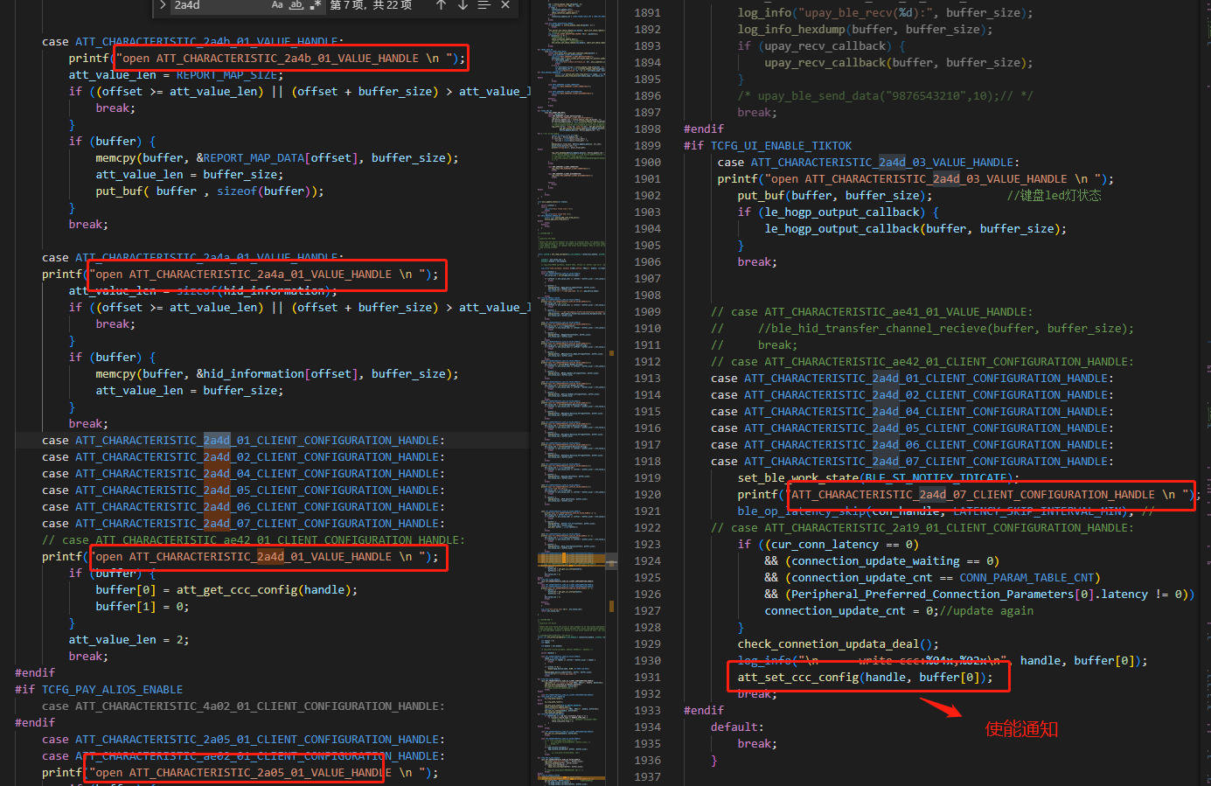The width and height of the screenshot is (1211, 786).
Task: Click Find in Selection icon
Action: tap(484, 5)
